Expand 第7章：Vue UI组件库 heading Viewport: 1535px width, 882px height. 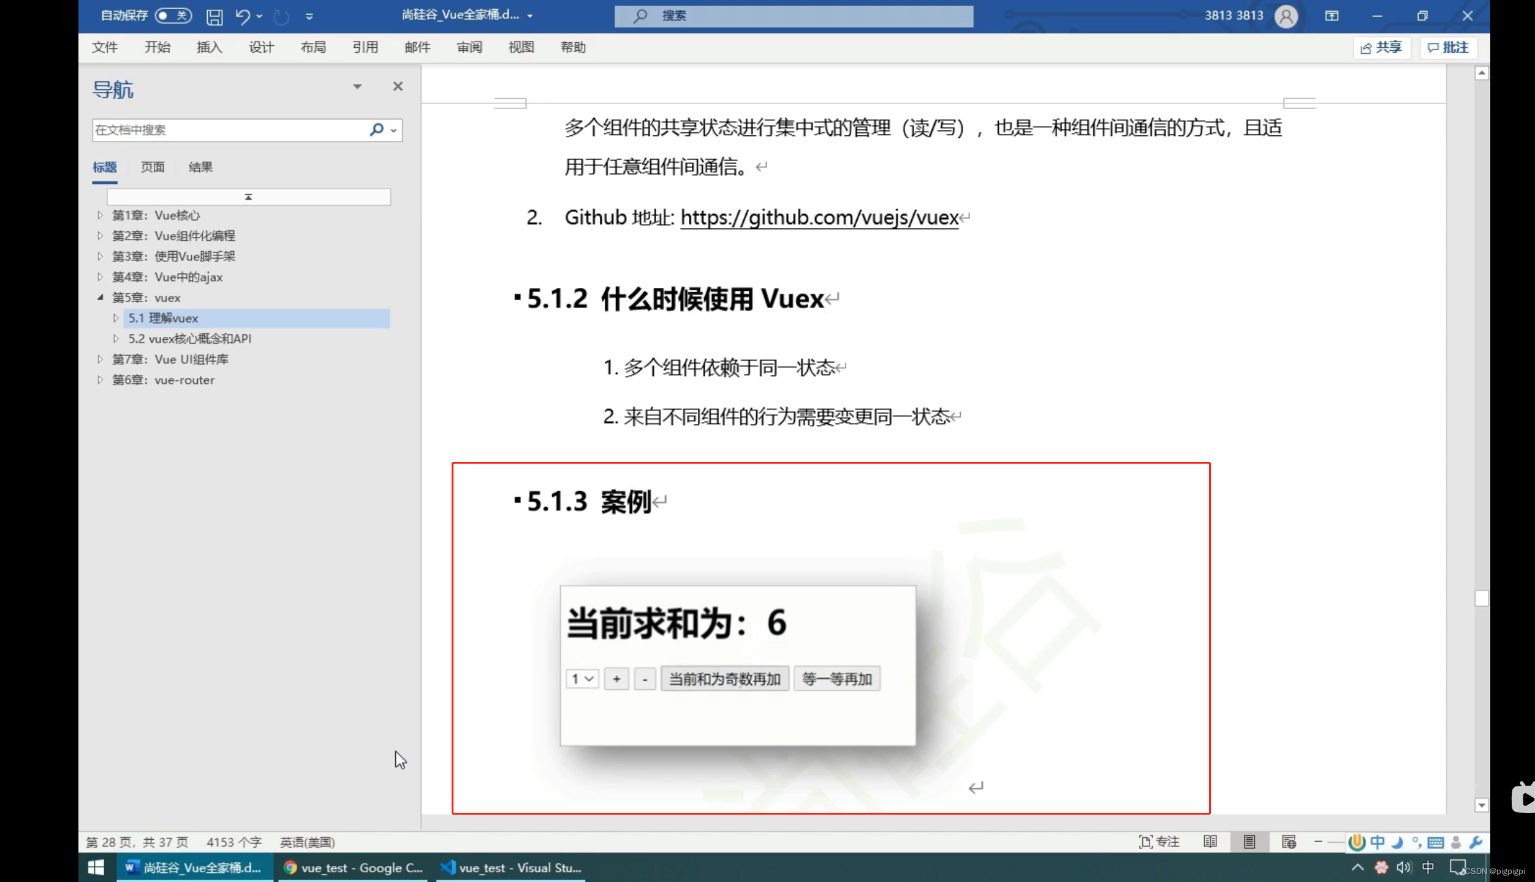pyautogui.click(x=100, y=360)
